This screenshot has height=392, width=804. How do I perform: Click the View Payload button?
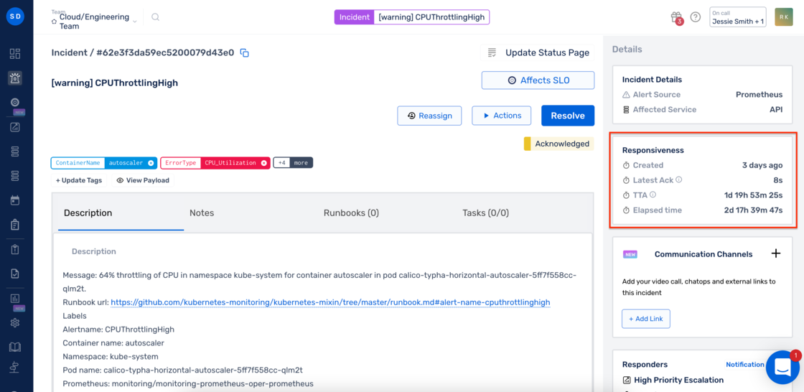143,180
